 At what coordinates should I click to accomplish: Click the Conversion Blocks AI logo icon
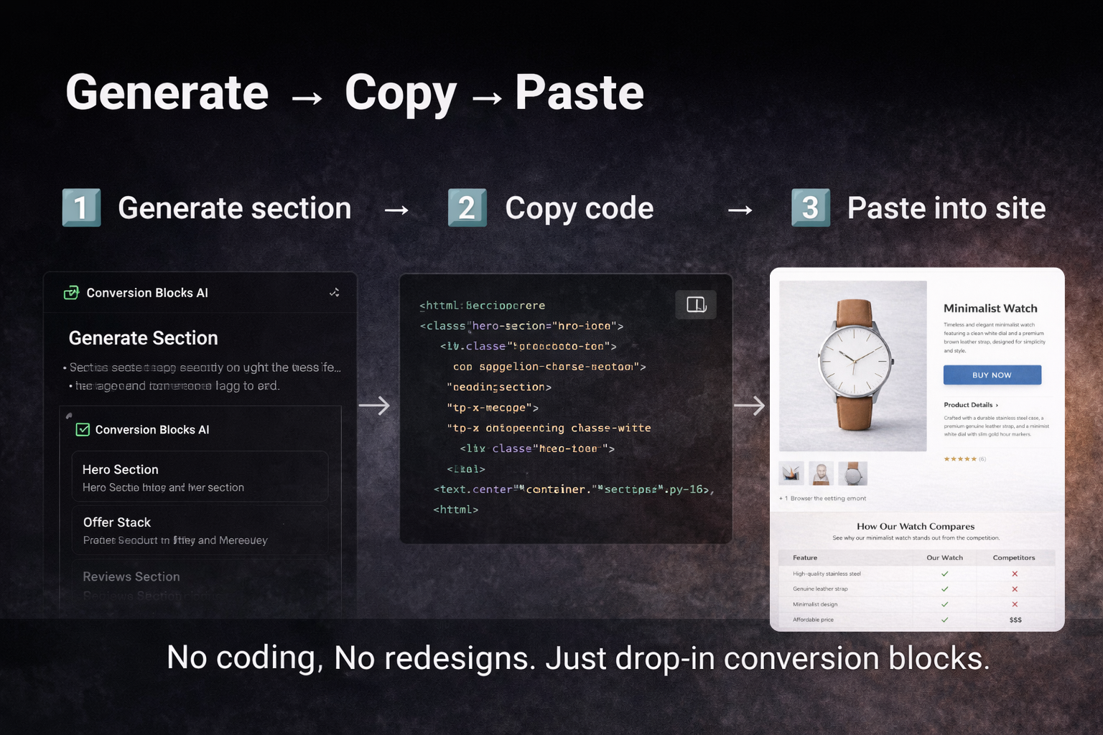pyautogui.click(x=72, y=293)
